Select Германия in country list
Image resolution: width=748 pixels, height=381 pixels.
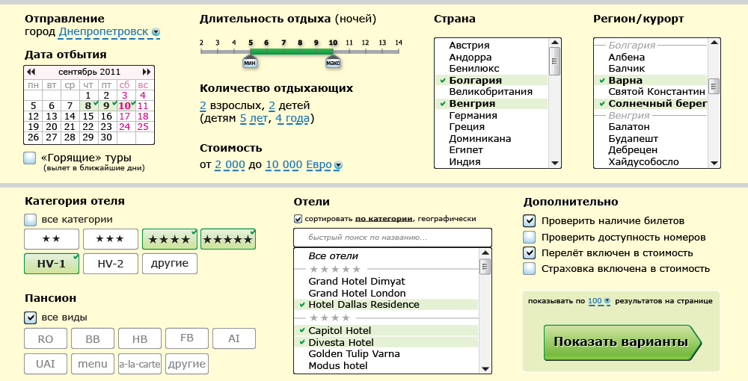point(473,115)
